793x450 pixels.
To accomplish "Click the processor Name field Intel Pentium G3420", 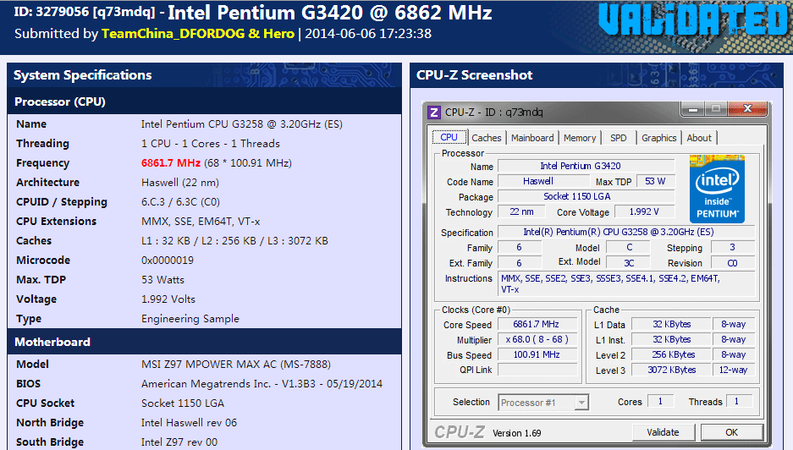I will click(x=586, y=166).
